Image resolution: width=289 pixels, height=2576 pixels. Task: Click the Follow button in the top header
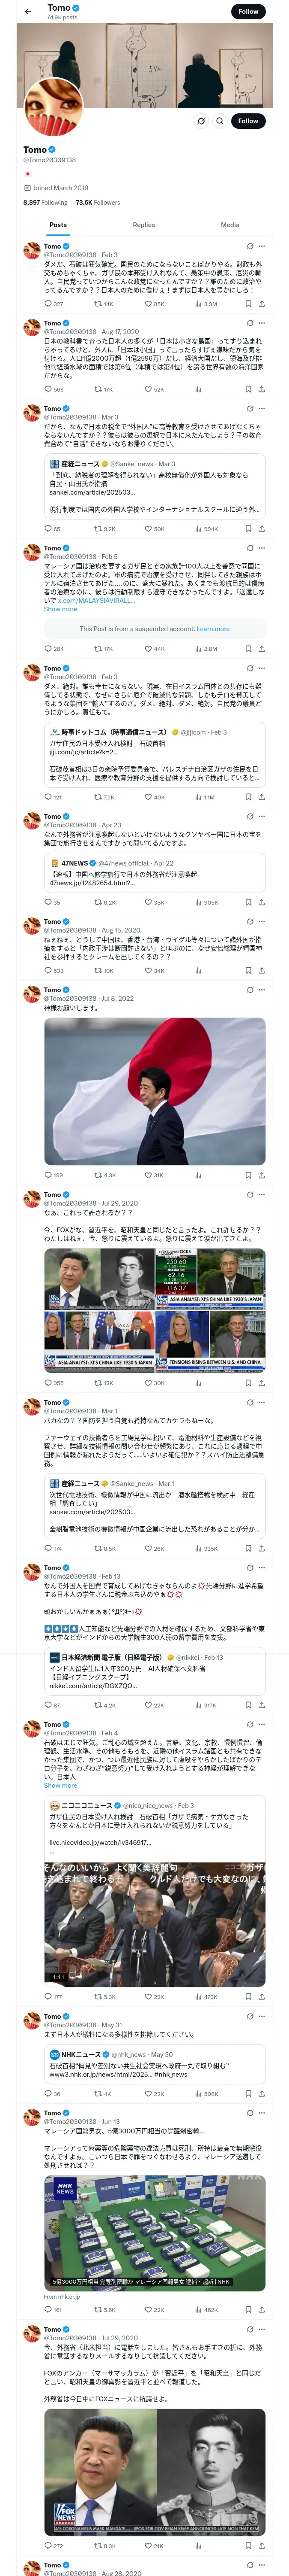[x=248, y=11]
